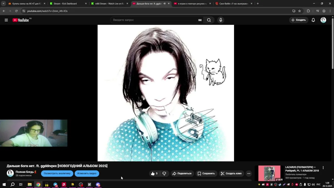This screenshot has height=188, width=334.
Task: Open the media control button in Chrome toolbar
Action: pos(318,11)
